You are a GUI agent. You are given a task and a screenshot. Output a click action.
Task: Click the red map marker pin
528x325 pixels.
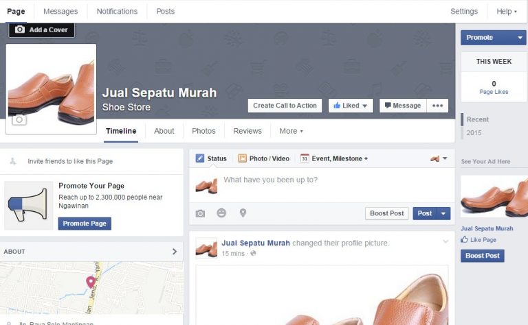90,282
